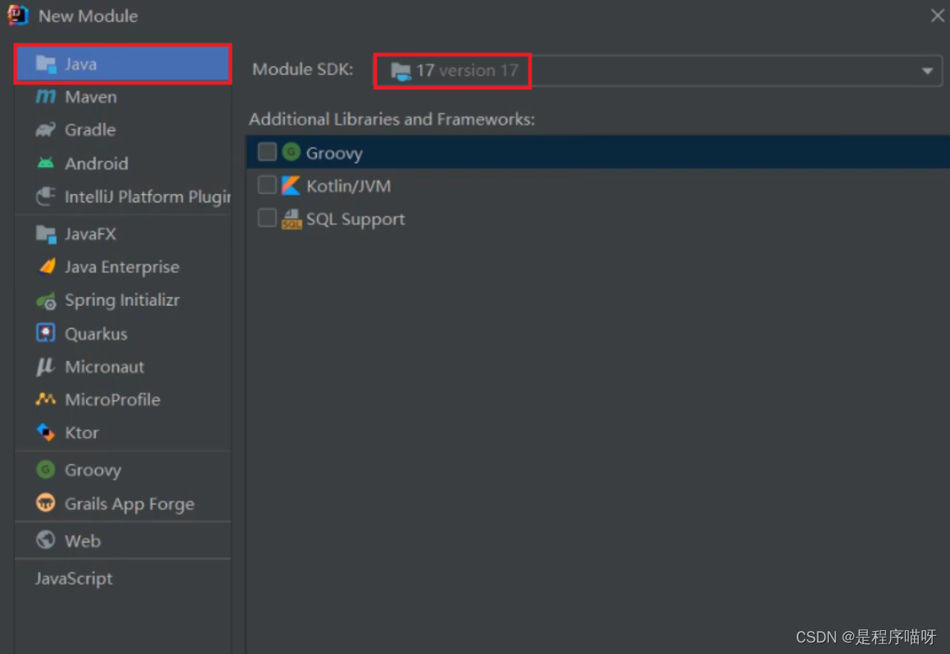950x654 pixels.
Task: Select JavaFX module type label
Action: point(90,234)
